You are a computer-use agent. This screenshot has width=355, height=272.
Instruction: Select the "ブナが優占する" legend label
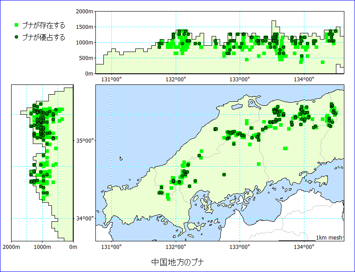pos(43,37)
